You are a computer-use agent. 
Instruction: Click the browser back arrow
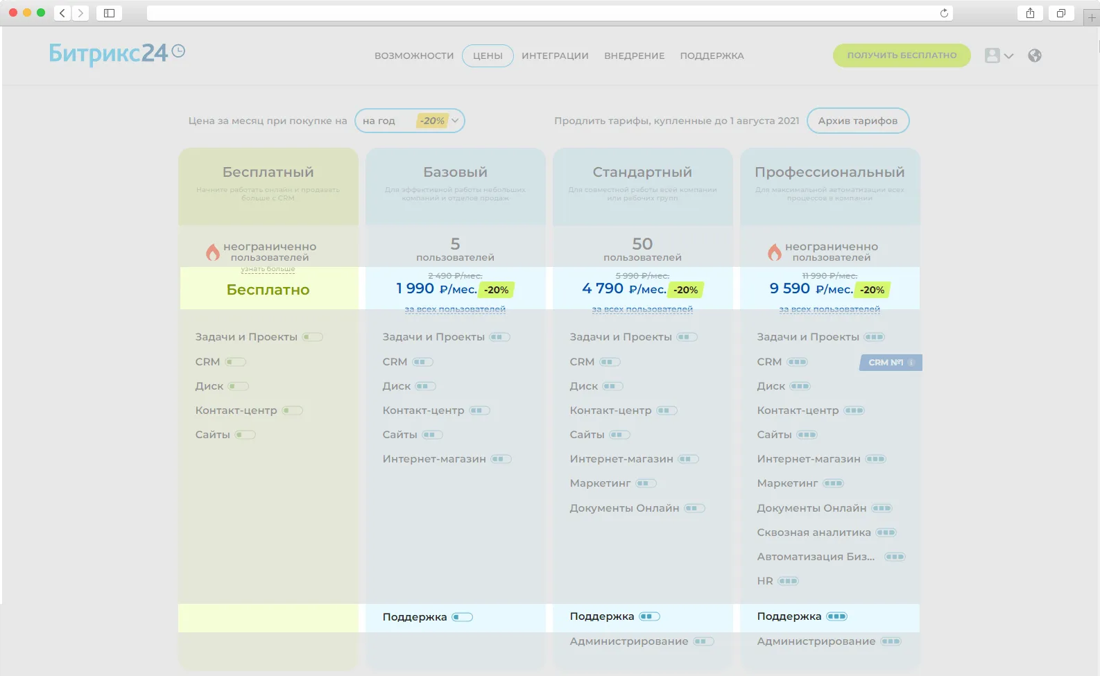pyautogui.click(x=62, y=13)
